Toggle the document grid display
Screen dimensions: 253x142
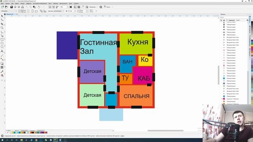[79, 7]
